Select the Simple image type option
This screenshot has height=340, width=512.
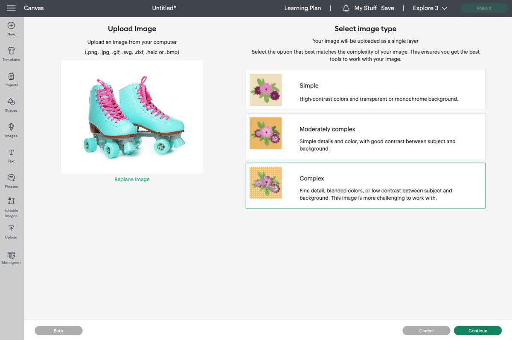point(366,90)
